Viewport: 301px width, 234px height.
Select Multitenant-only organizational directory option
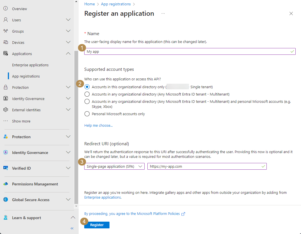point(87,94)
